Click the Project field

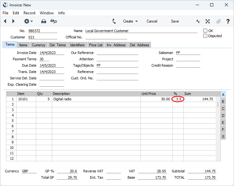188,59
